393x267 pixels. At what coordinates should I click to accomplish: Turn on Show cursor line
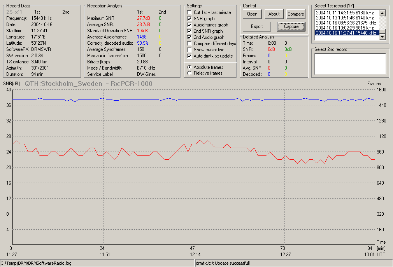(x=189, y=50)
